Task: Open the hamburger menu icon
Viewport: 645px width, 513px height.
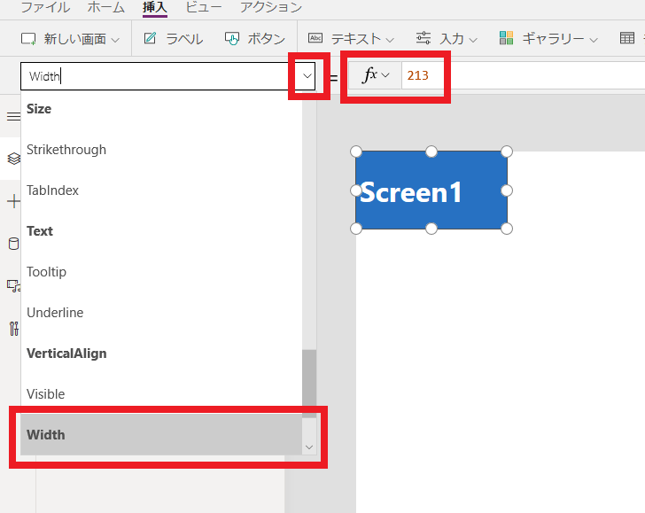Action: click(13, 117)
